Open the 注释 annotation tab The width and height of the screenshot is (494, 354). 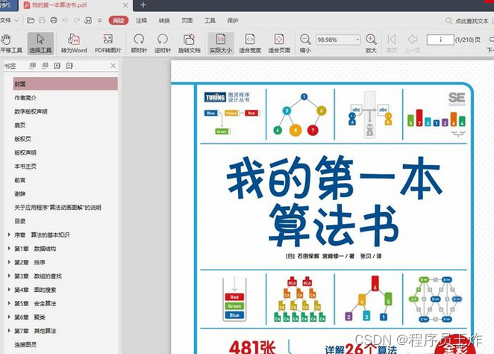(x=142, y=20)
